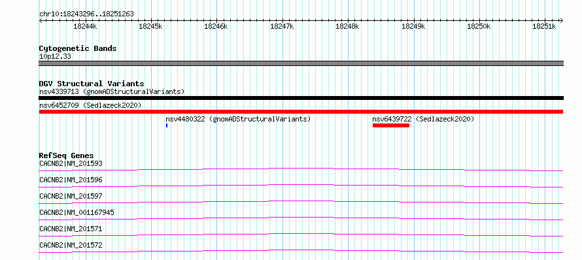Click the 18250k ruler tick label
Screen dimensions: 582x260
pyautogui.click(x=479, y=26)
